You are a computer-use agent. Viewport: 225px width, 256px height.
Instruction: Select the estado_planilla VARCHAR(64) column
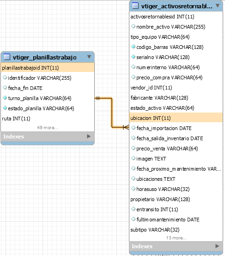click(x=48, y=108)
